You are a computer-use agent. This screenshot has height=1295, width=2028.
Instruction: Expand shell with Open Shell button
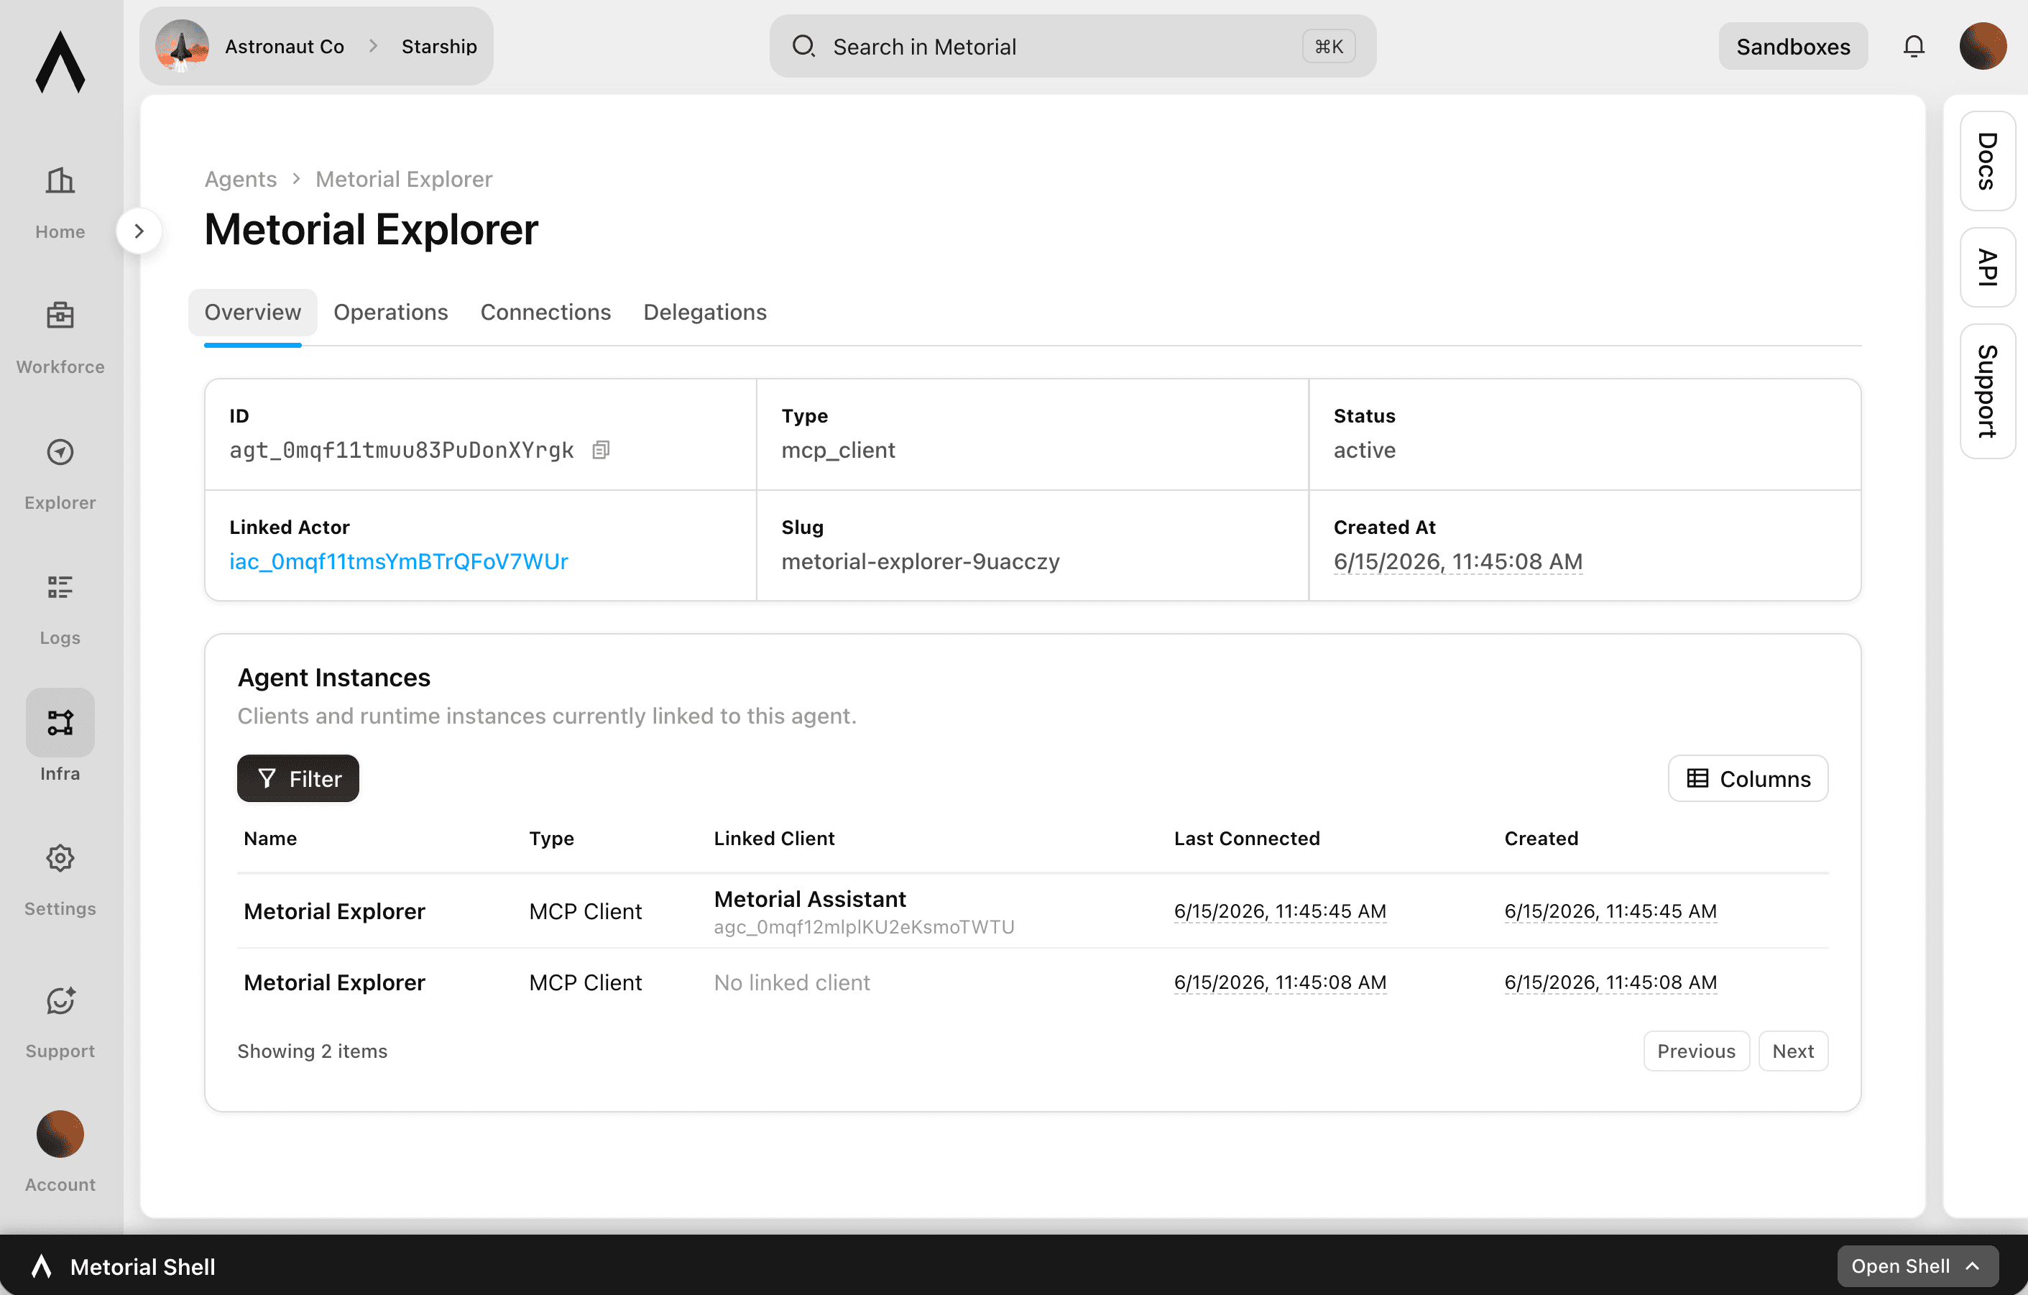[x=1917, y=1266]
